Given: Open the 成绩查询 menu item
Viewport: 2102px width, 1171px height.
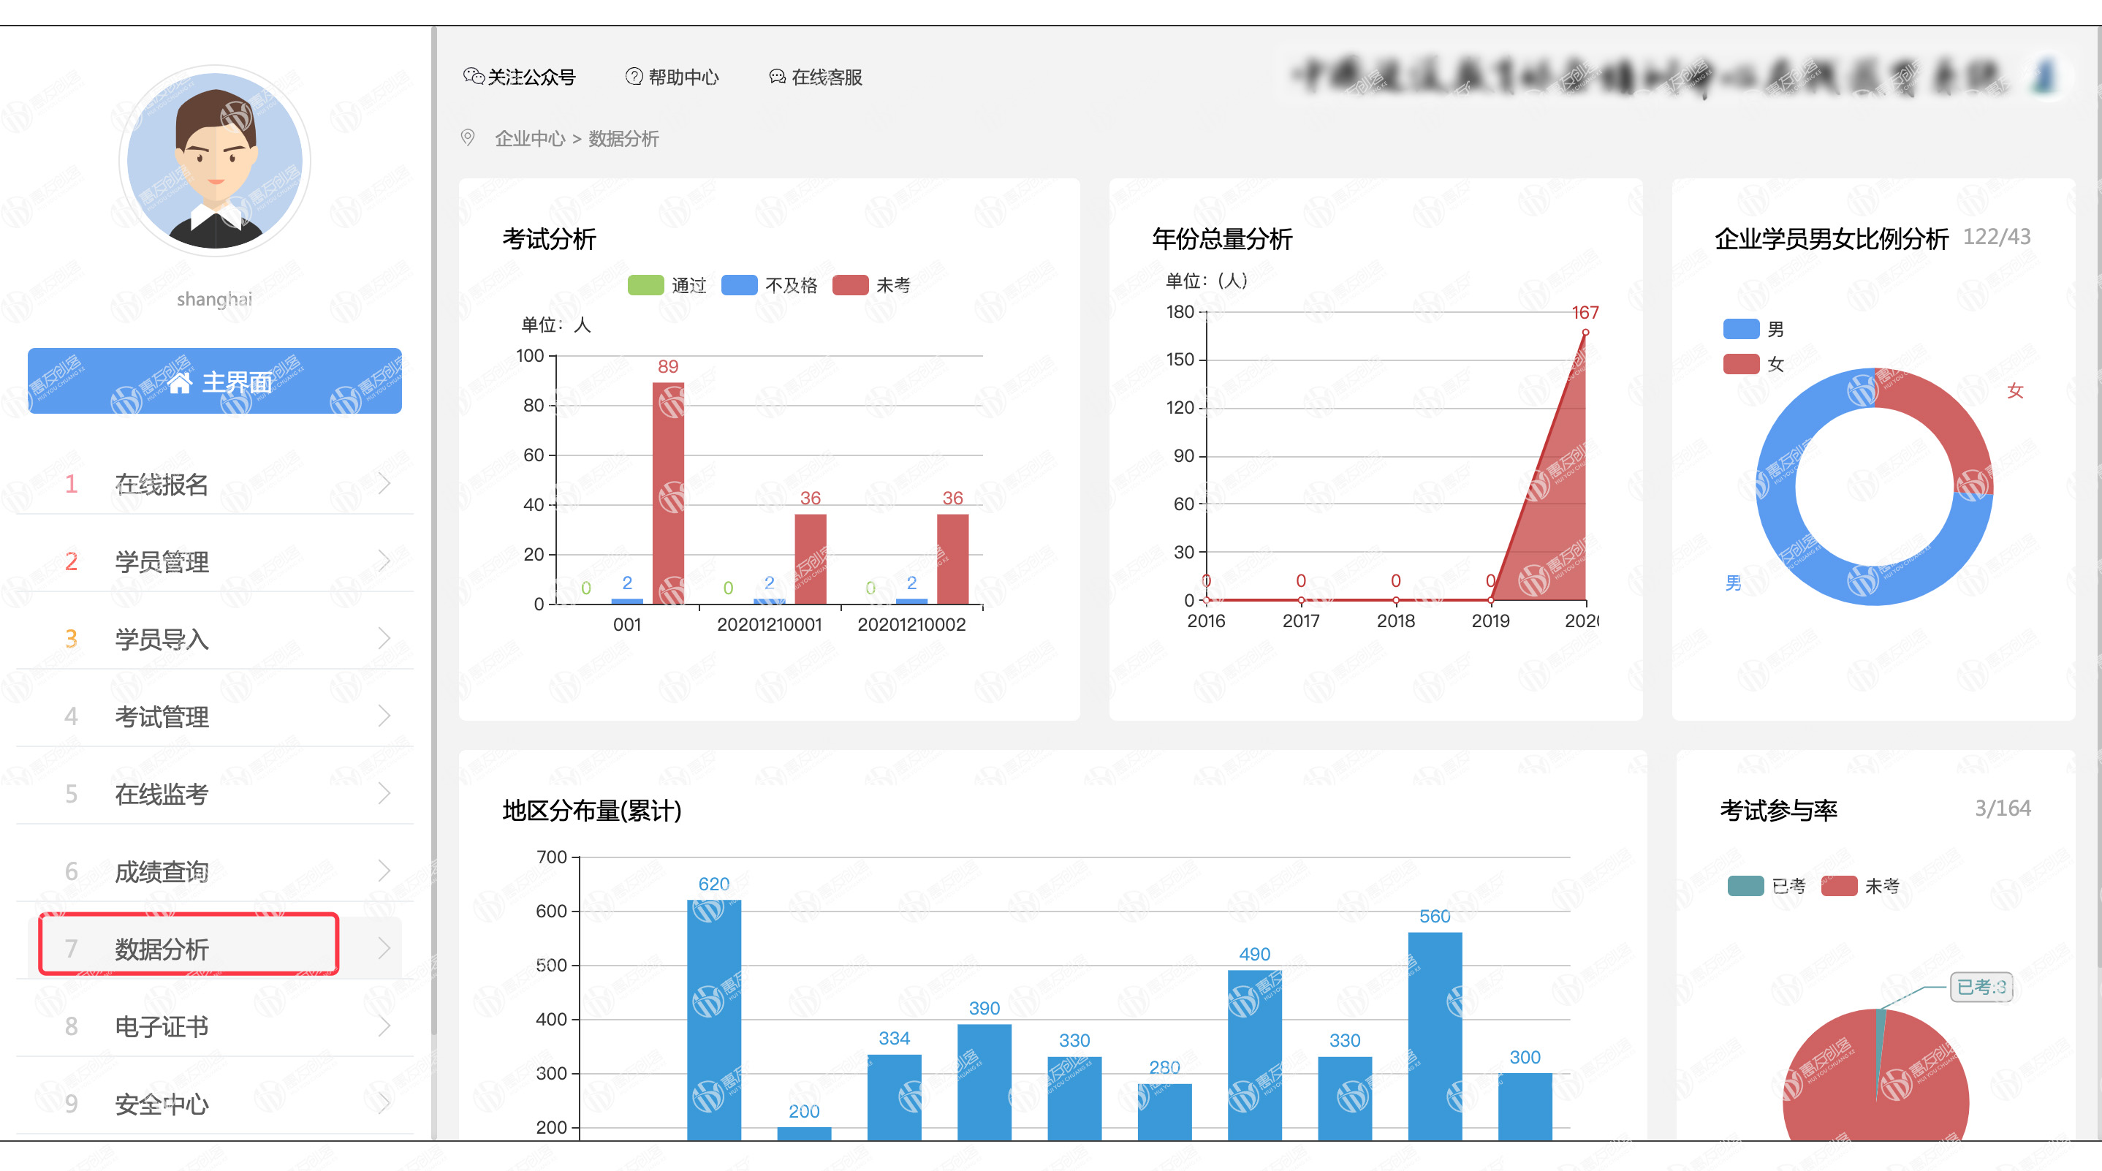Looking at the screenshot, I should pos(162,871).
